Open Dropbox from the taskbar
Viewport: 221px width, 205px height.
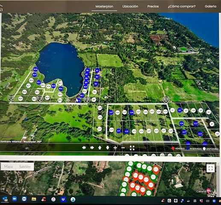click(63, 199)
